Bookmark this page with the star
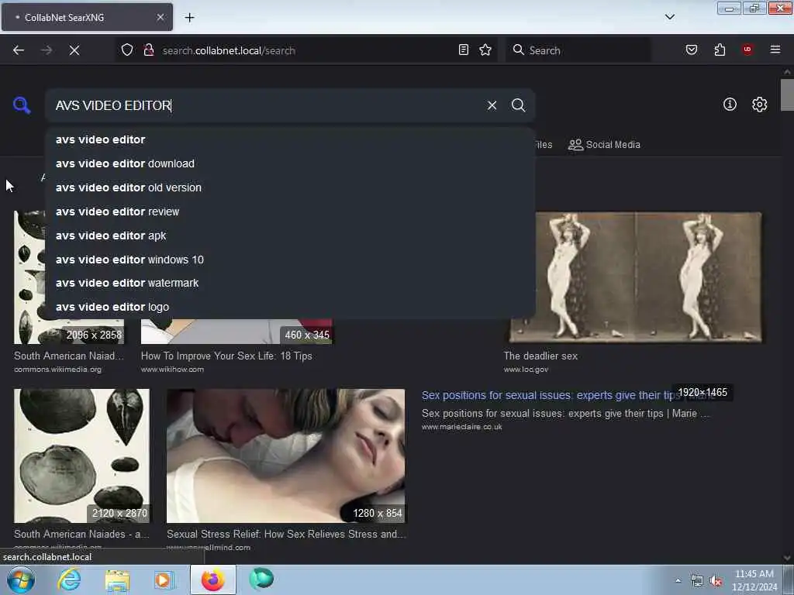The image size is (794, 595). tap(485, 50)
